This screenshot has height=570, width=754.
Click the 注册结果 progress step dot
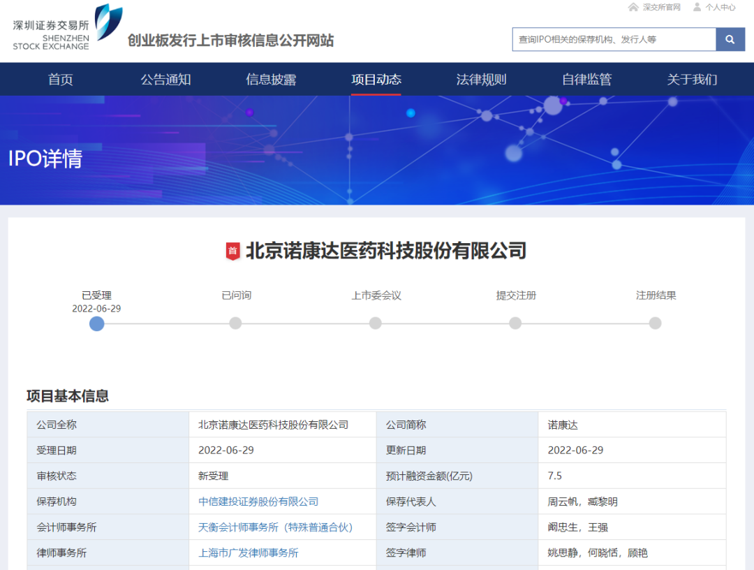(655, 323)
